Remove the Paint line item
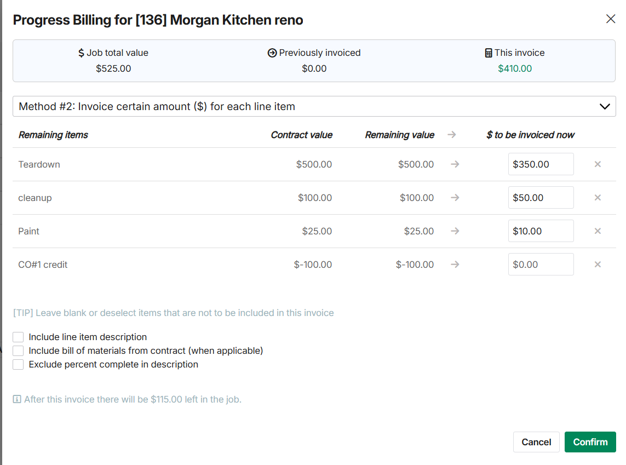 click(x=598, y=231)
